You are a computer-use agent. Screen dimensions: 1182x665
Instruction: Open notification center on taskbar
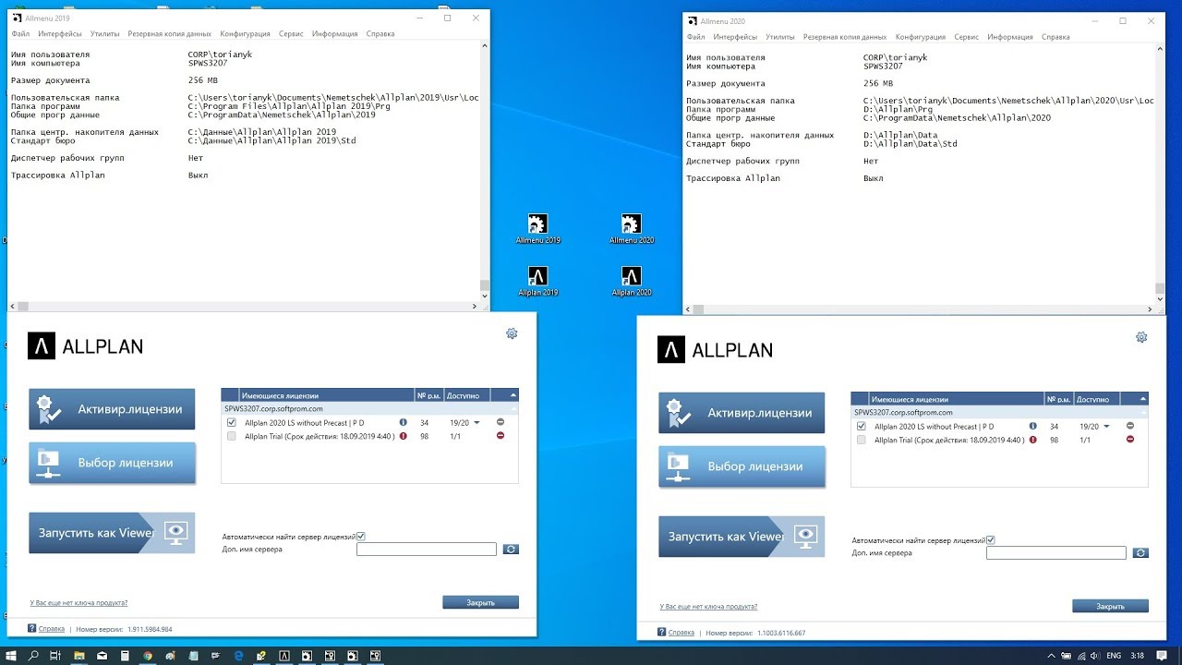[x=1162, y=656]
